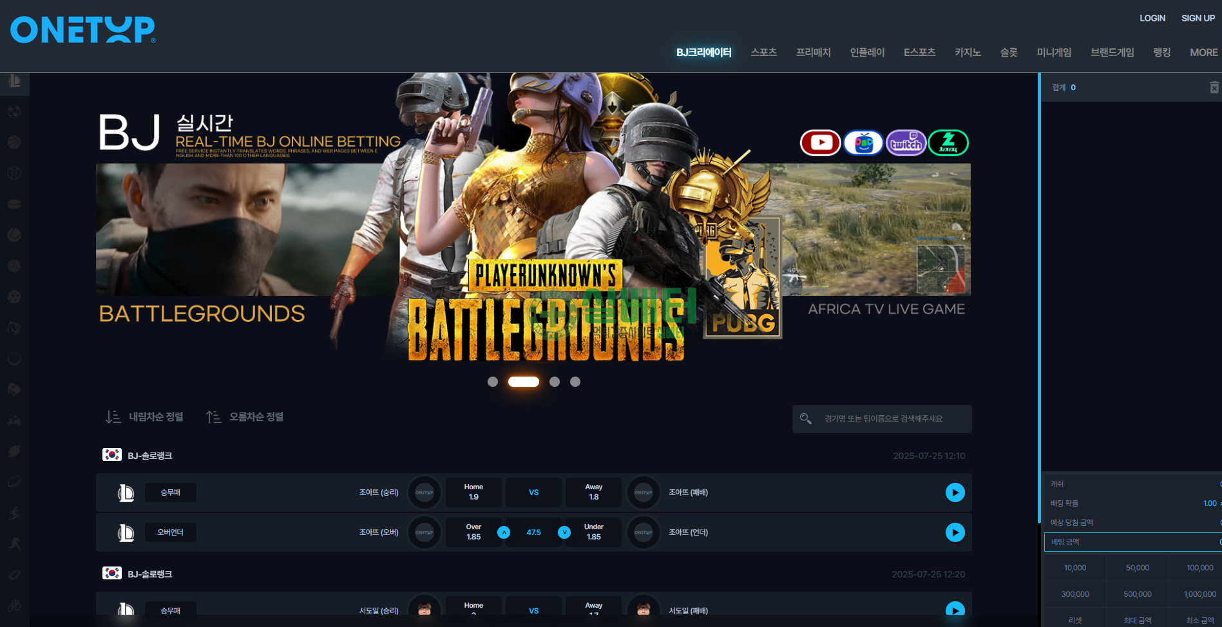This screenshot has height=627, width=1222.
Task: Open the 프리매치 menu tab
Action: point(813,52)
